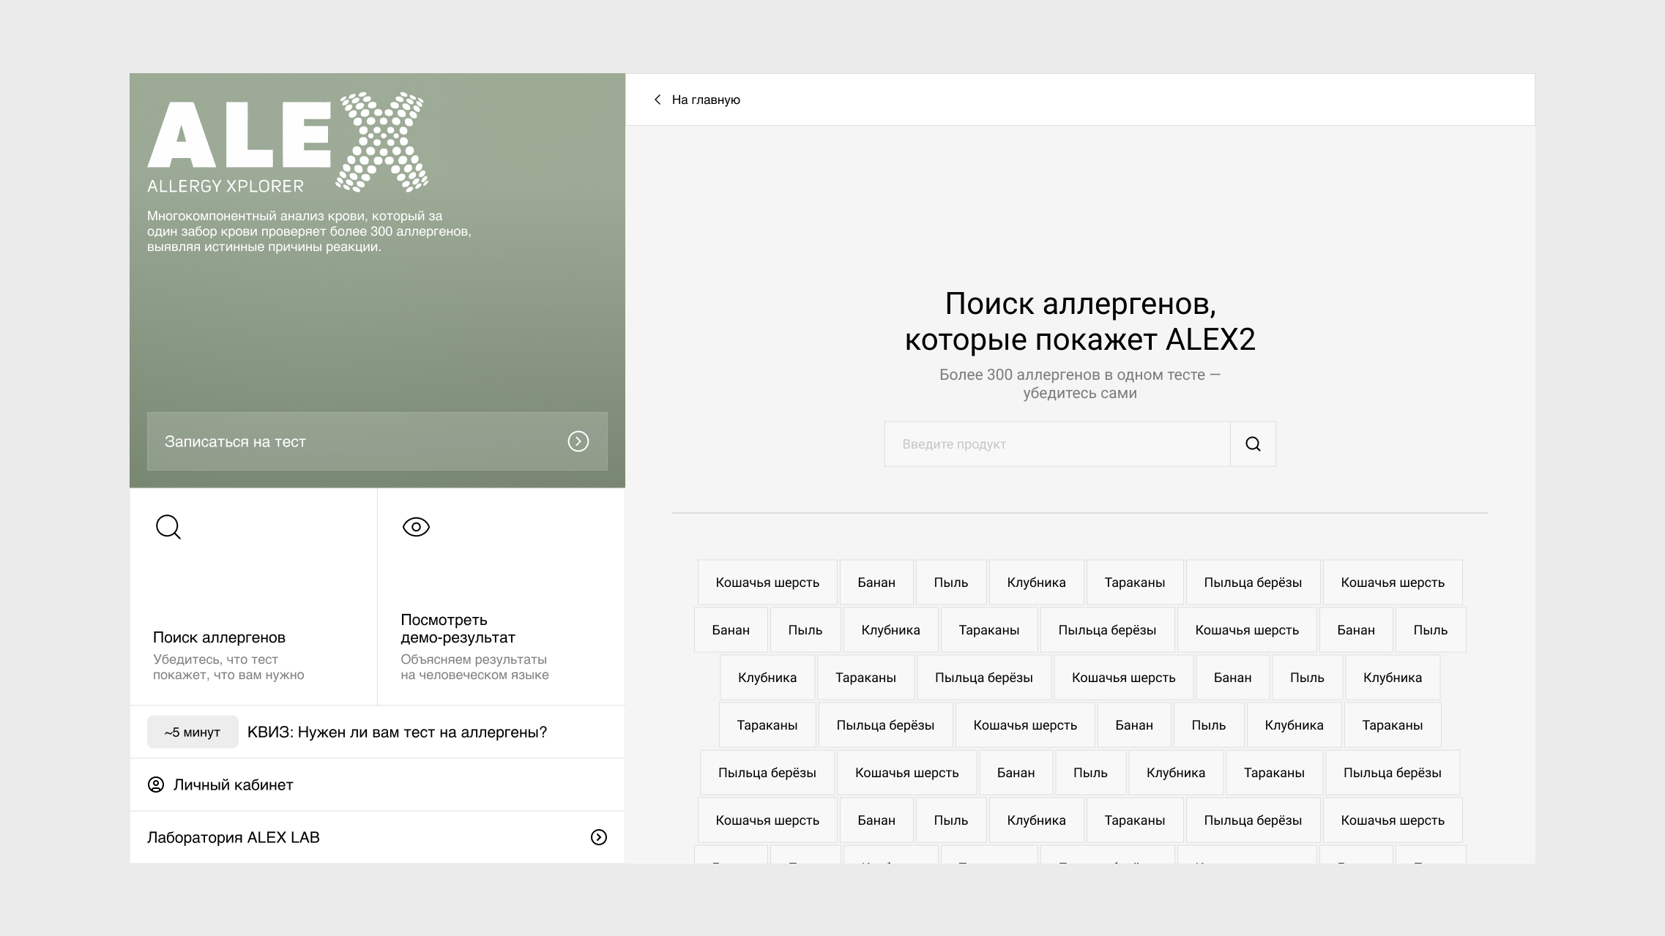
Task: Choose Кошачья шерсть tag in the second tag row
Action: pos(1247,630)
